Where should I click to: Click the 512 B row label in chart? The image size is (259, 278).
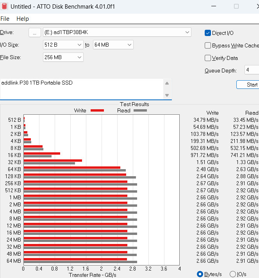pyautogui.click(x=14, y=120)
